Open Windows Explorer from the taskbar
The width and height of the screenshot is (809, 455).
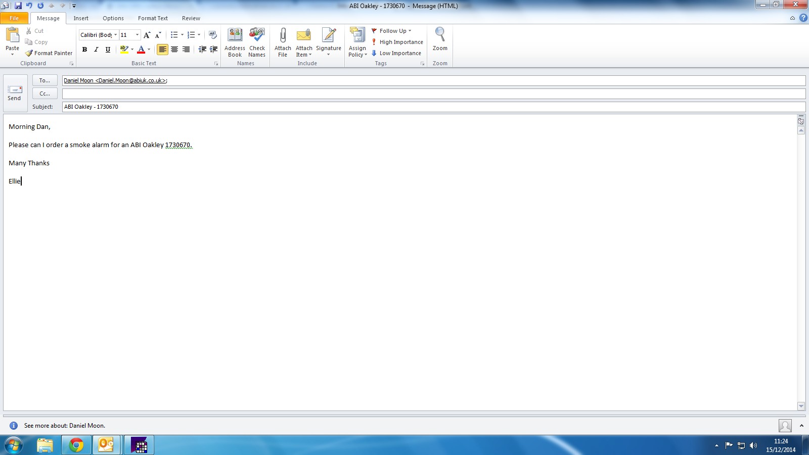[45, 445]
